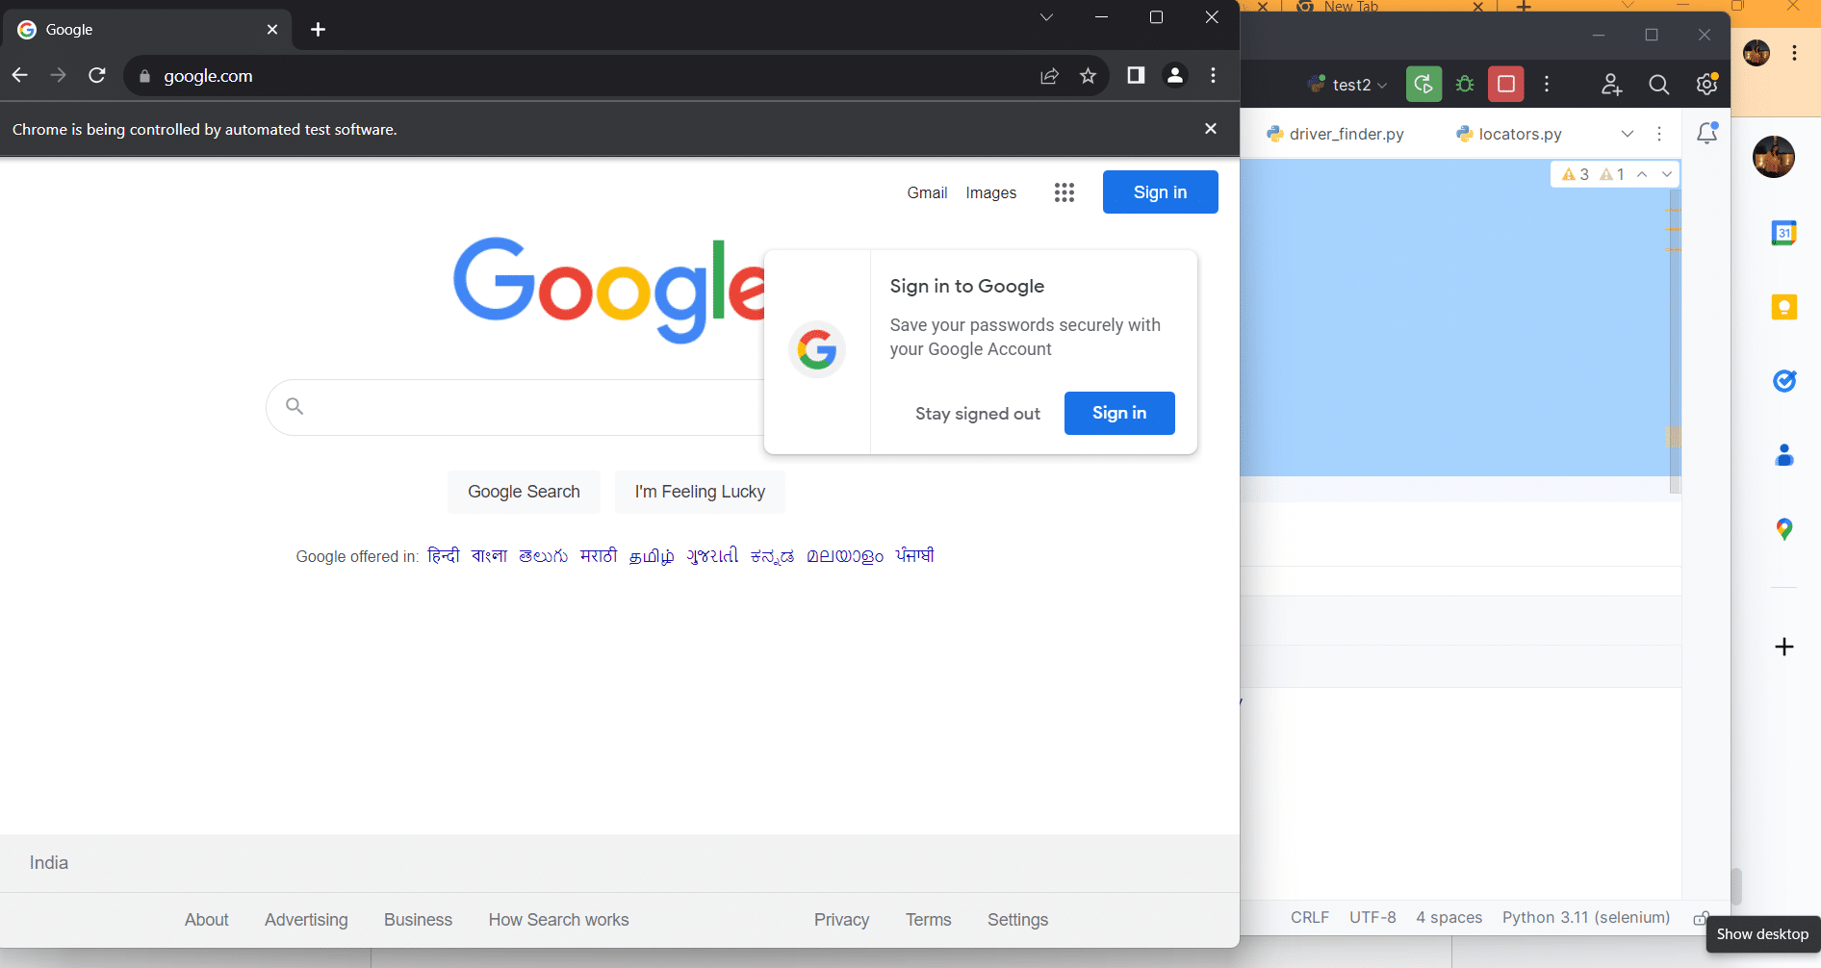Click warnings count inspection widget
Viewport: 1821px width, 968px height.
pyautogui.click(x=1593, y=174)
